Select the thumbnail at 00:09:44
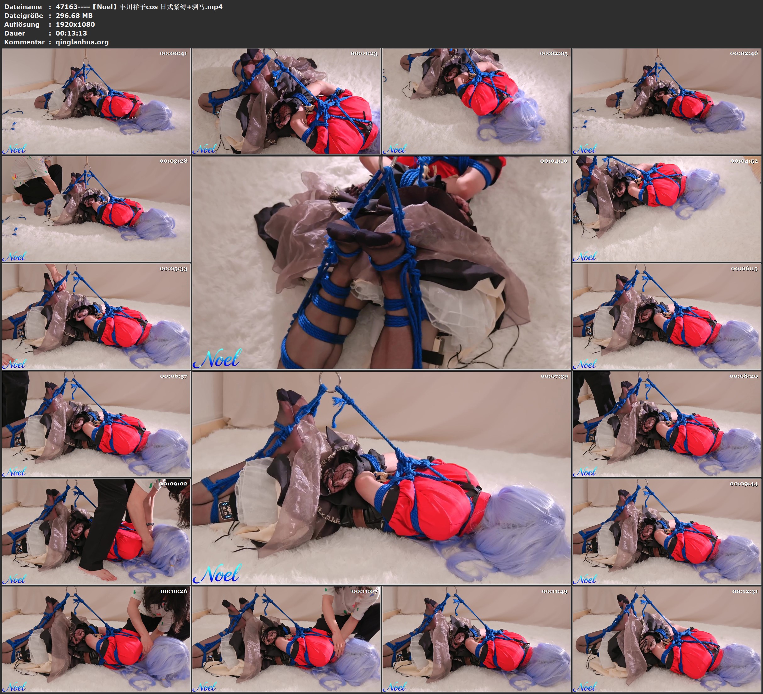 (x=666, y=531)
